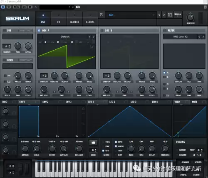208x178 pixels.
Task: Click the save preset disk icon
Action: [102, 15]
